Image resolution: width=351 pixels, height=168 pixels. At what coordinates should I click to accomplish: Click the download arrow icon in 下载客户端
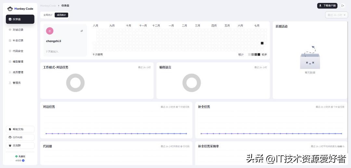click(320, 6)
